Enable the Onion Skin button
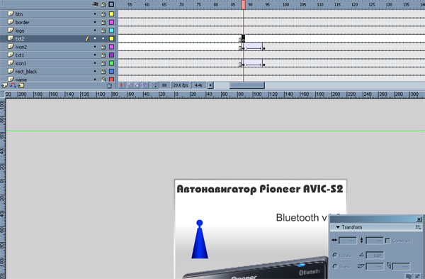 click(x=130, y=85)
